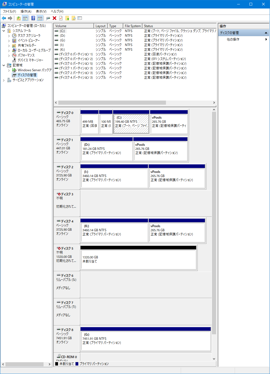Open デバイス マネージャー in the tree
This screenshot has width=270, height=374.
tap(30, 60)
